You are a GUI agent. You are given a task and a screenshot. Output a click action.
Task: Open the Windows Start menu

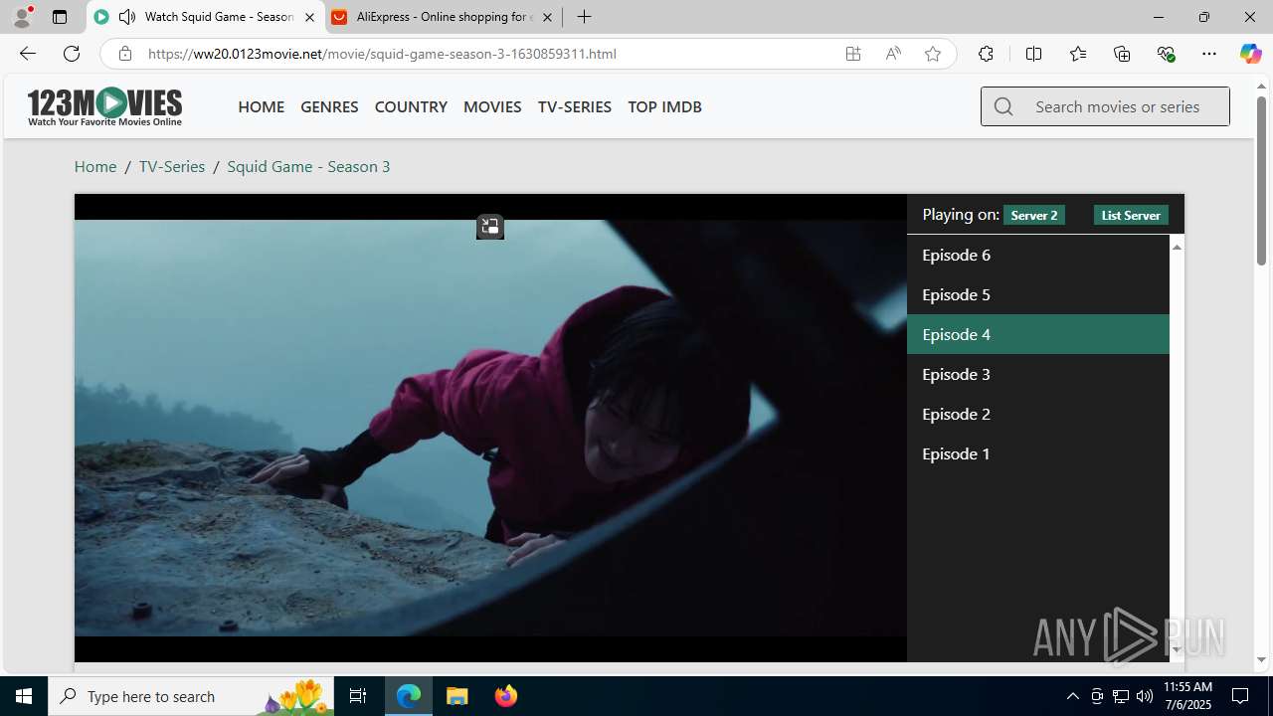[x=24, y=696]
